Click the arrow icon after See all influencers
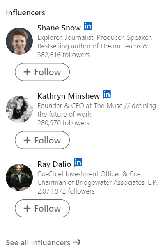This screenshot has width=163, height=249. click(77, 242)
